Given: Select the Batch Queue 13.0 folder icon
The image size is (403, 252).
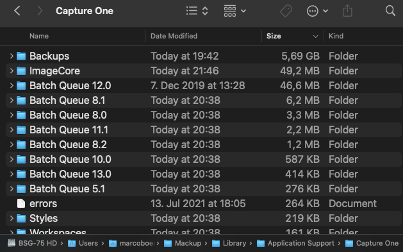Looking at the screenshot, I should coord(21,174).
